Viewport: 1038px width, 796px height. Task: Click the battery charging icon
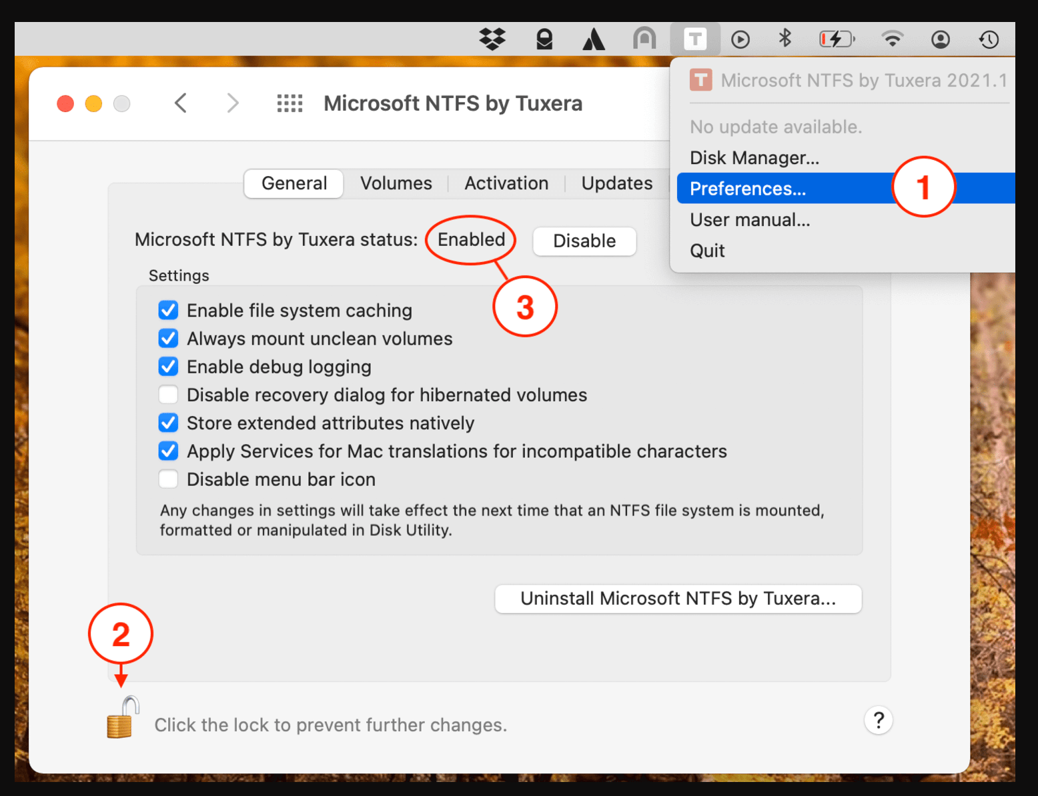836,39
